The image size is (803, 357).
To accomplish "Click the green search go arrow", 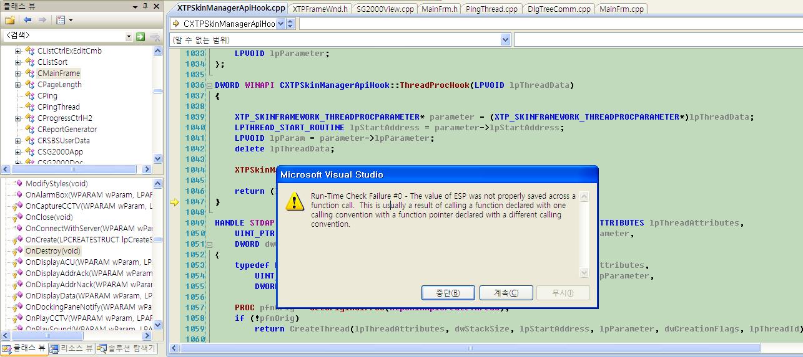I will [x=140, y=37].
